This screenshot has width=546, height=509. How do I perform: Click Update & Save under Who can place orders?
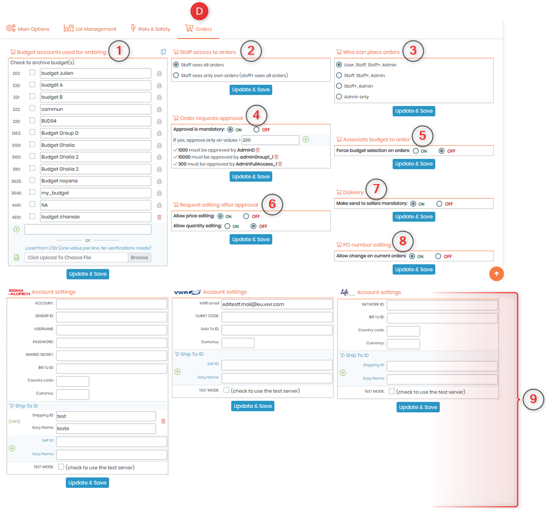click(x=413, y=111)
